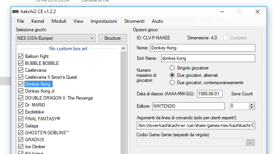Open the Kernel menu

coord(38,21)
